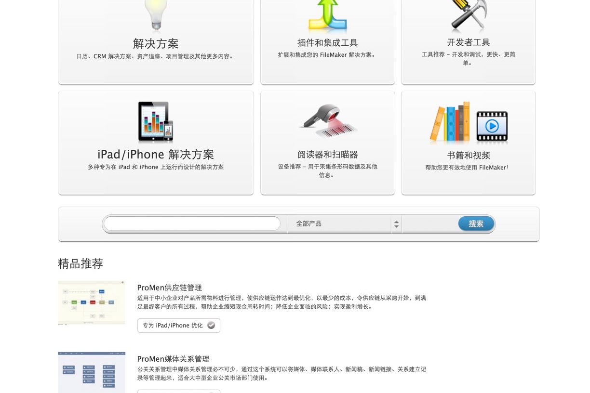This screenshot has width=590, height=393.
Task: Click the light bulb solutions icon
Action: (156, 14)
